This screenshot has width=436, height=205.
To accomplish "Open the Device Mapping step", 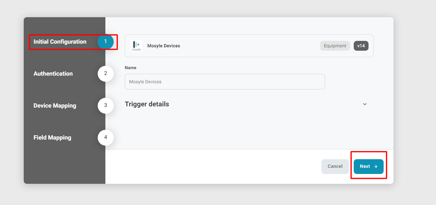I will click(x=55, y=106).
